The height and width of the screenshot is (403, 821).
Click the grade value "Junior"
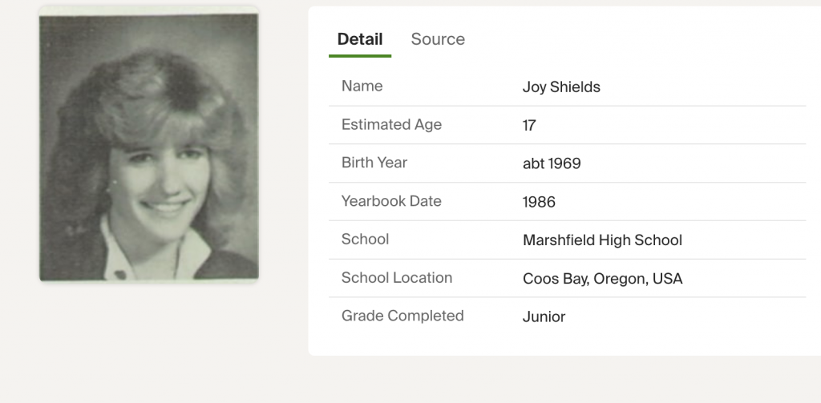tap(544, 317)
